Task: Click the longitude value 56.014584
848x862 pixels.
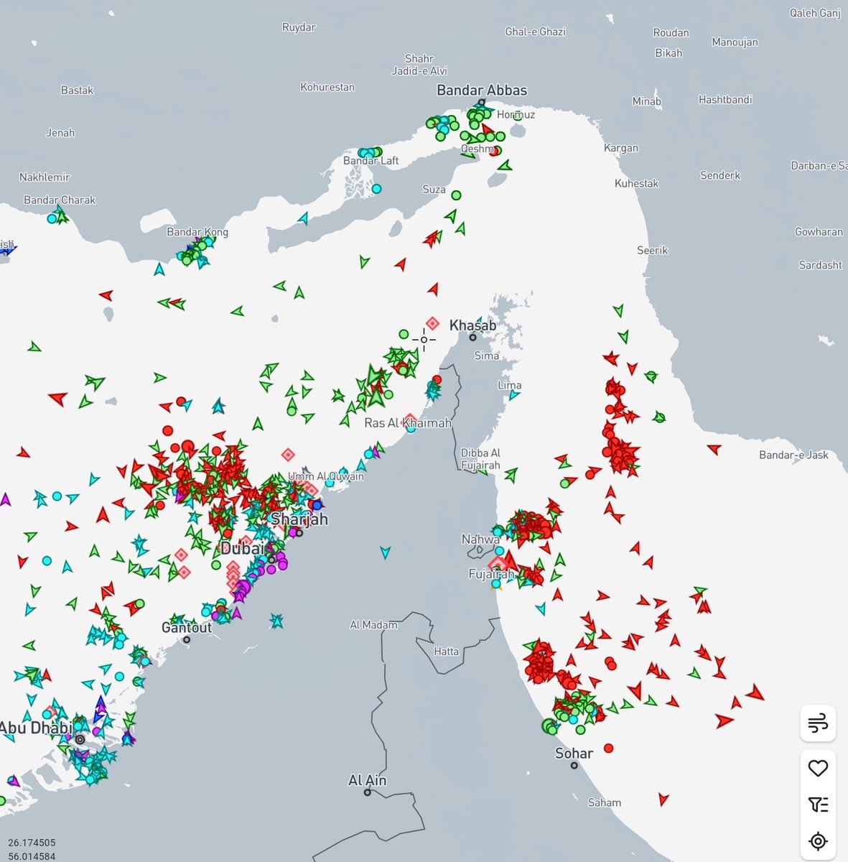Action: click(x=32, y=856)
